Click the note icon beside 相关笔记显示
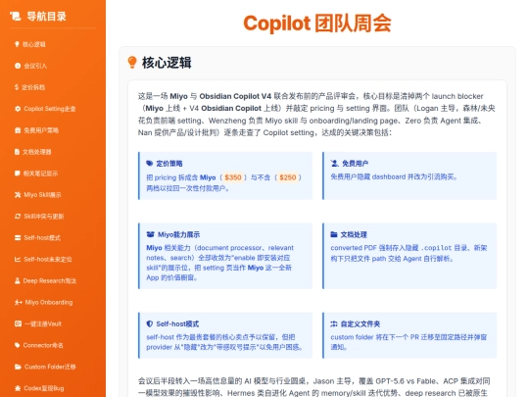529x397 pixels. [x=18, y=174]
